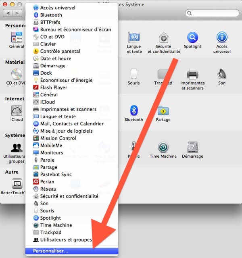
Task: Select Dock from the menu
Action: pyautogui.click(x=72, y=73)
